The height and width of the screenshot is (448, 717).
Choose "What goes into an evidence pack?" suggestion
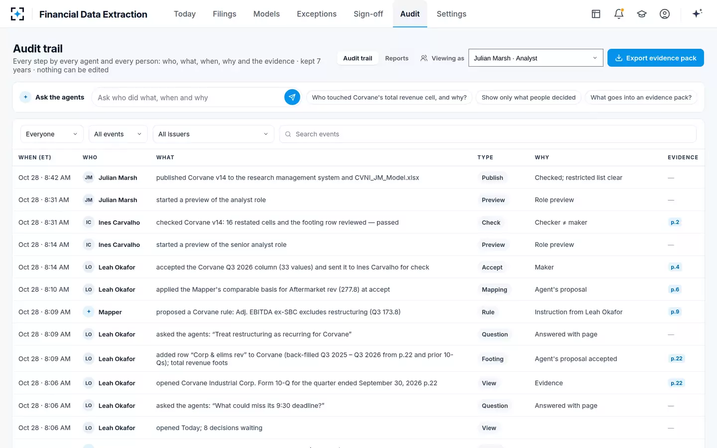[x=641, y=98]
